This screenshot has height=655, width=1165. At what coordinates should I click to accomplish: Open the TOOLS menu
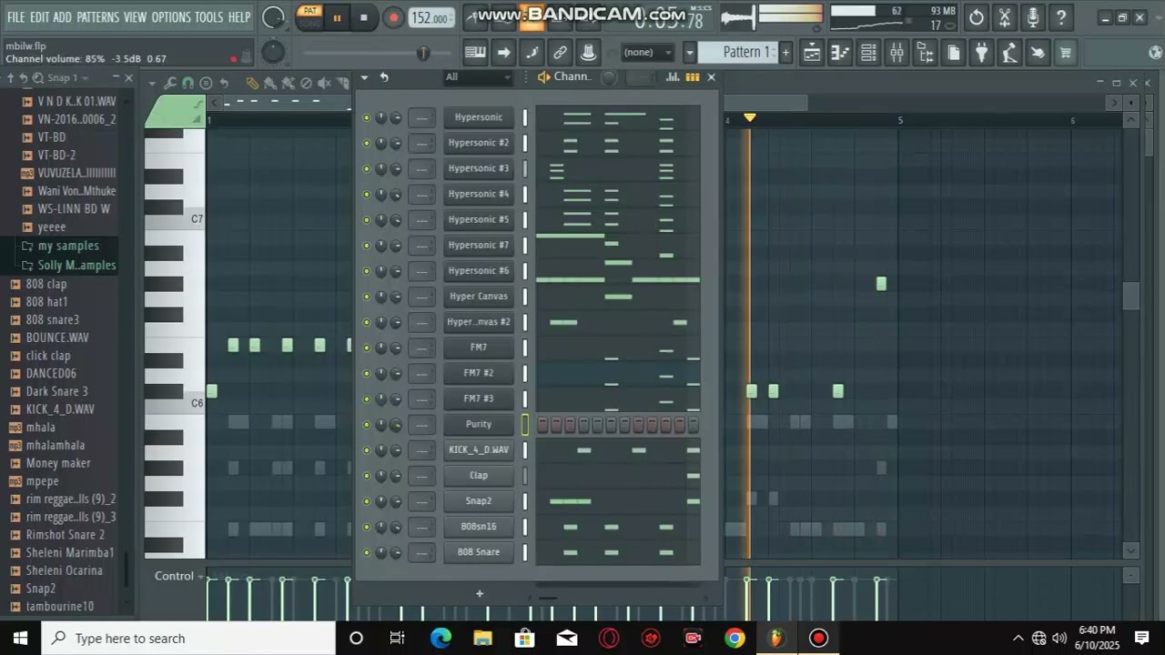[x=208, y=17]
